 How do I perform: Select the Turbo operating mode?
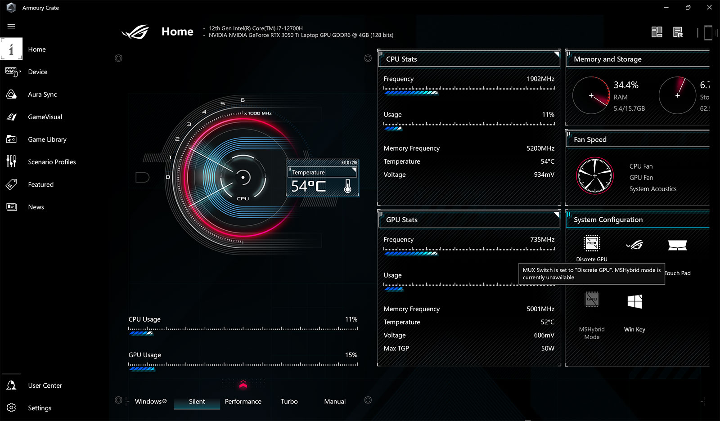[289, 401]
